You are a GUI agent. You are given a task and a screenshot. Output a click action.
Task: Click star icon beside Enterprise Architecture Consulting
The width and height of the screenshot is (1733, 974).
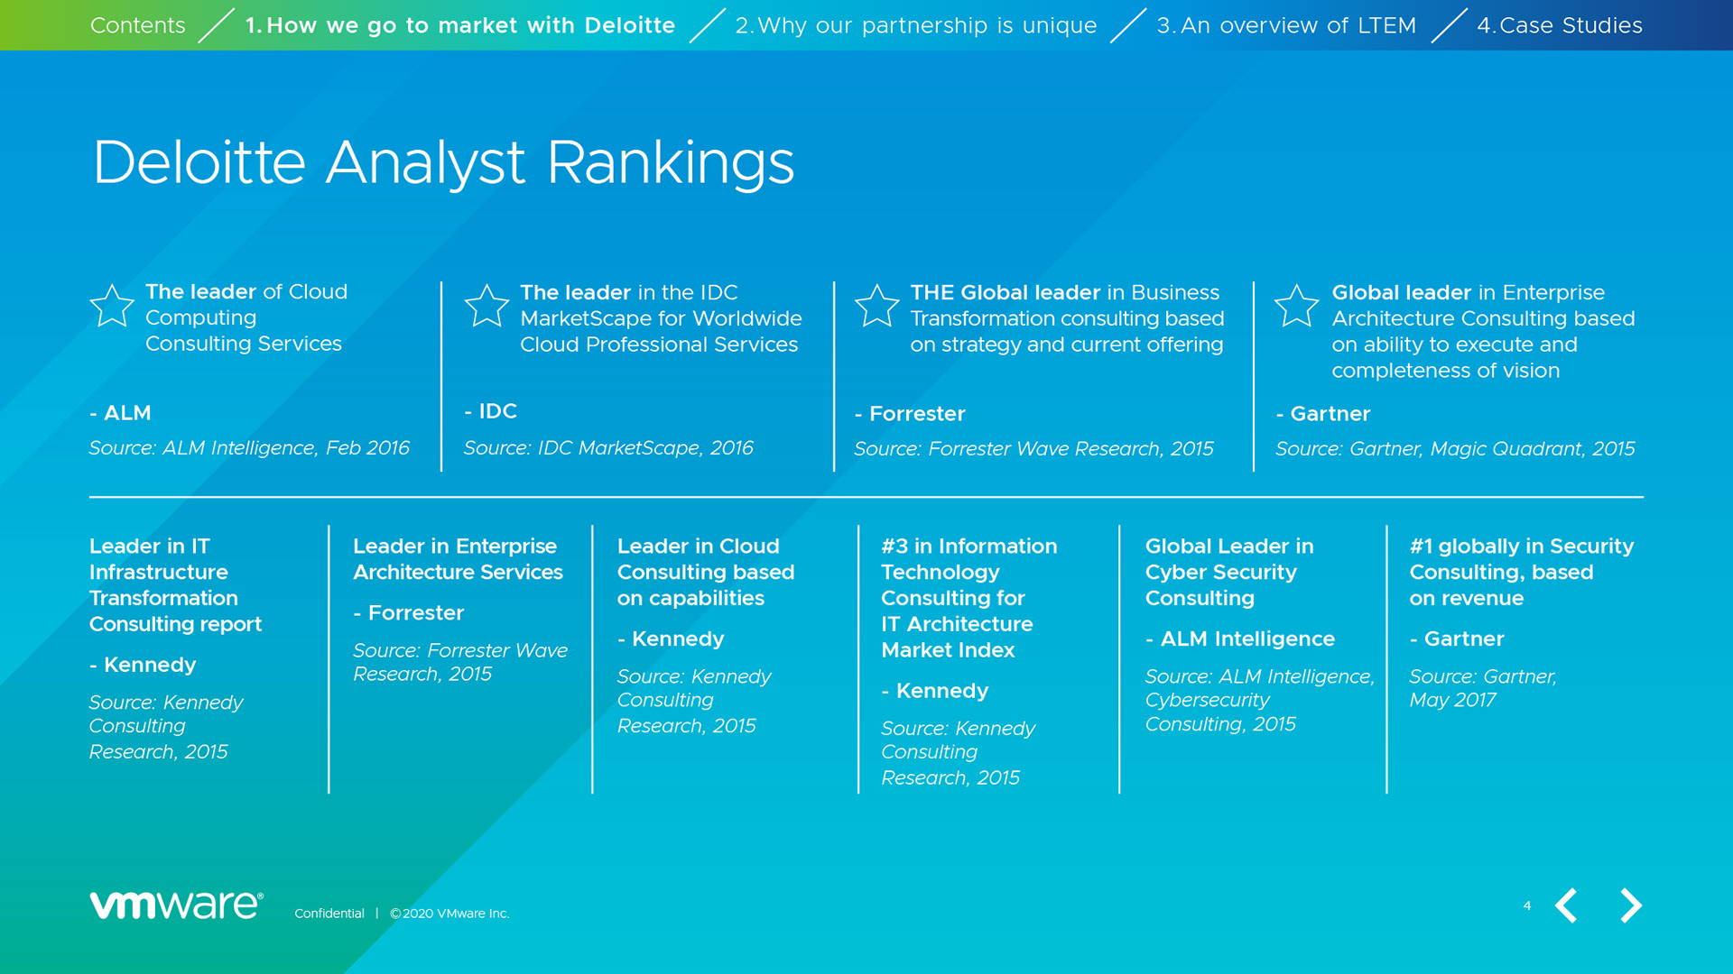coord(1297,306)
